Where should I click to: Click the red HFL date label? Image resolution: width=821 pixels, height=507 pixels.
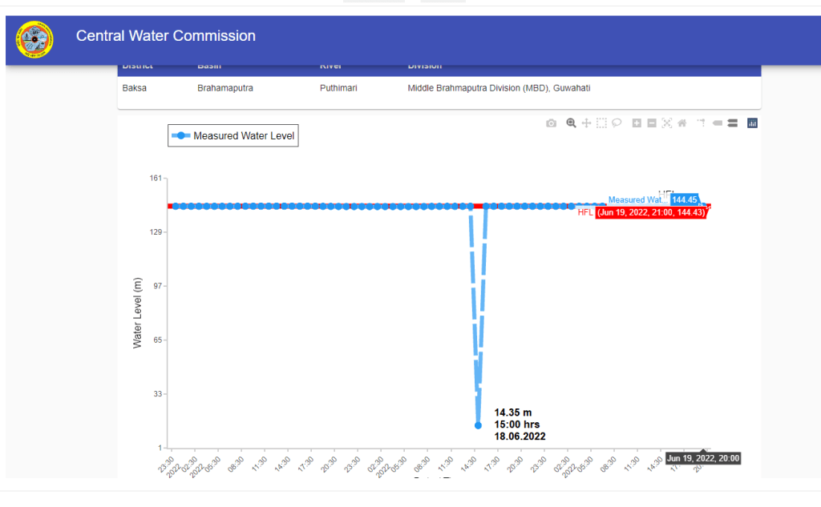click(x=651, y=212)
